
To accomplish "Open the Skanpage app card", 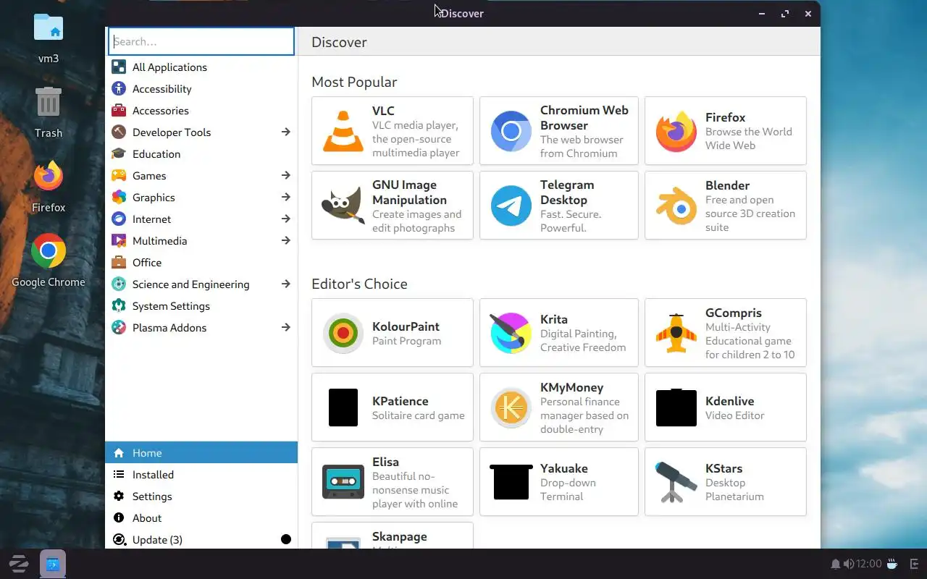I will pyautogui.click(x=393, y=536).
